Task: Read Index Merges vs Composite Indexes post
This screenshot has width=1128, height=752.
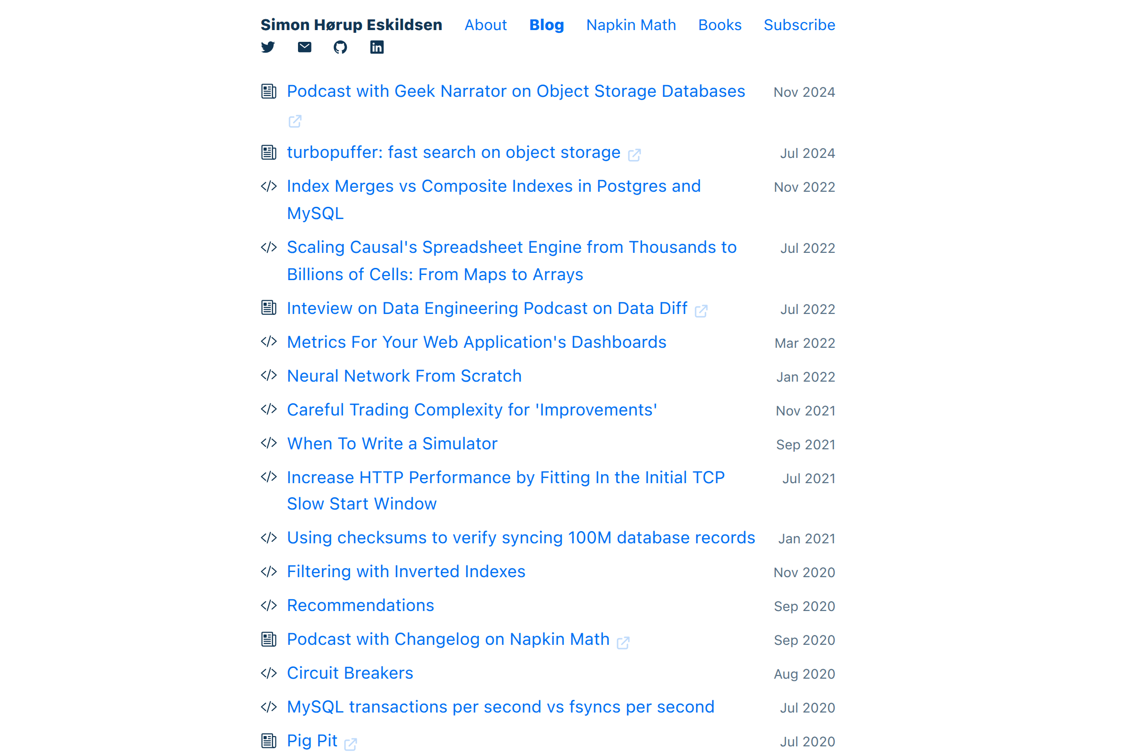Action: tap(494, 199)
